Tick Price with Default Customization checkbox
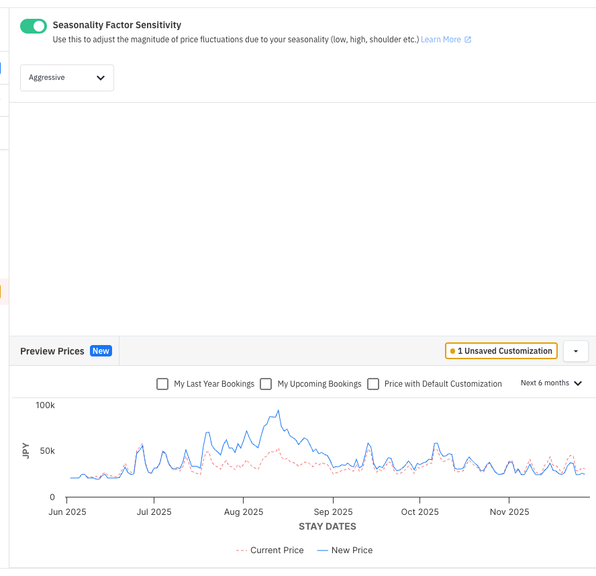 pyautogui.click(x=373, y=384)
